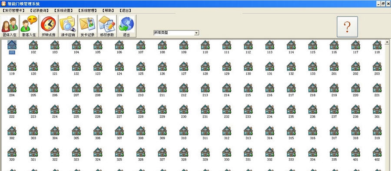Select room 301 house icon
The height and width of the screenshot is (171, 391).
[x=377, y=109]
